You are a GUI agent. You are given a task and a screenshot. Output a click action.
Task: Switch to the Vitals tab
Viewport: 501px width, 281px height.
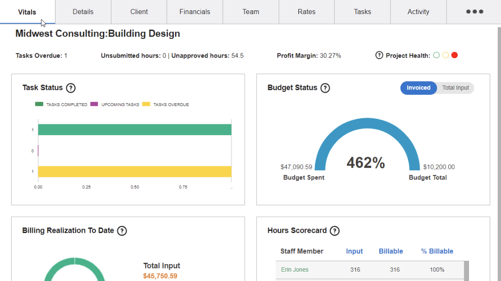coord(27,12)
